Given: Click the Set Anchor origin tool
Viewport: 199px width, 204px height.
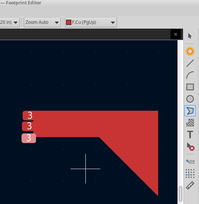Looking at the screenshot, I should tap(190, 161).
